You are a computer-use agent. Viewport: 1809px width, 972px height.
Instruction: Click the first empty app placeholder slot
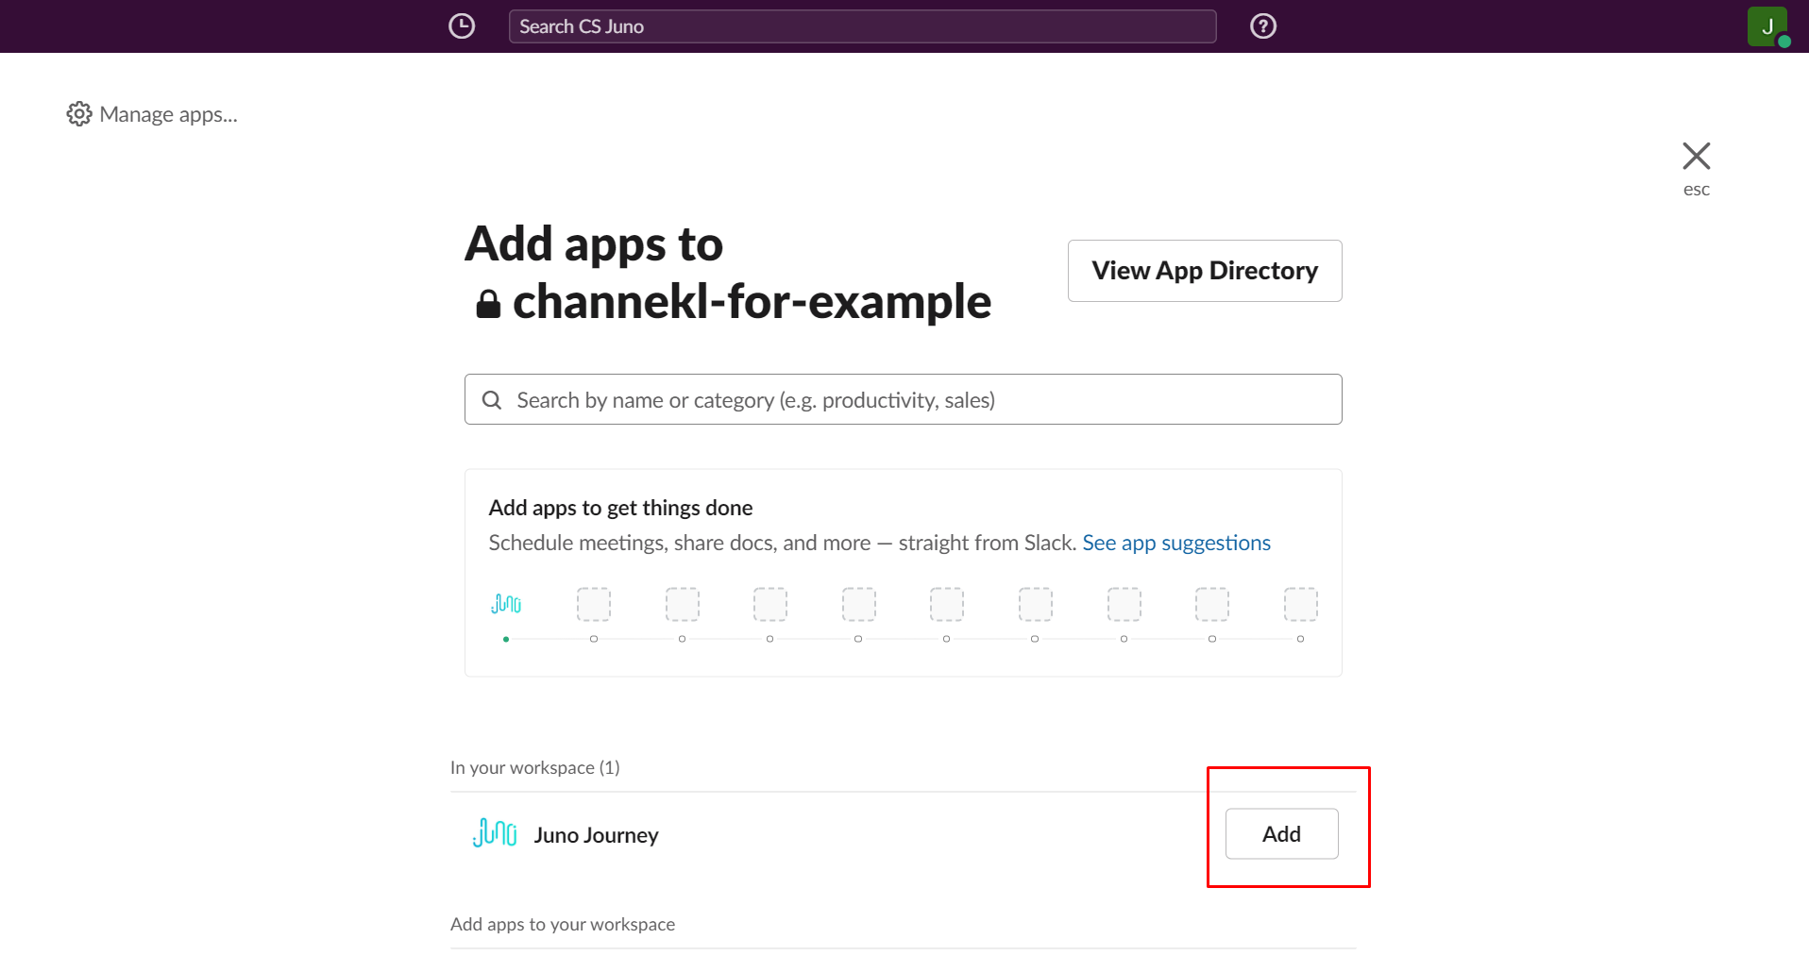594,604
